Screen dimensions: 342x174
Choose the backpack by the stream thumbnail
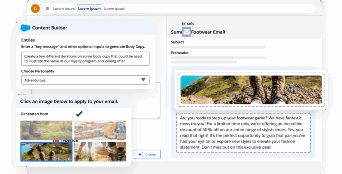(100, 130)
